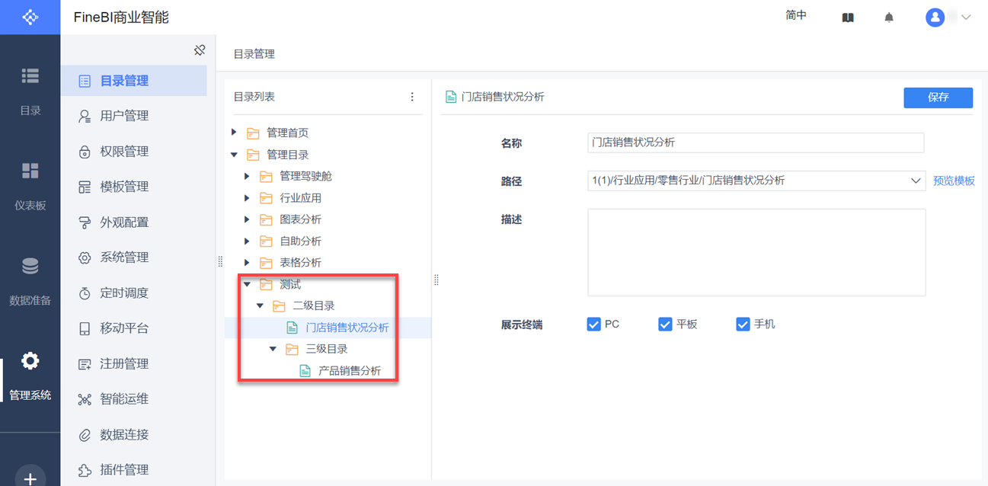Click the pin icon in sidebar
The width and height of the screenshot is (988, 486).
click(200, 50)
